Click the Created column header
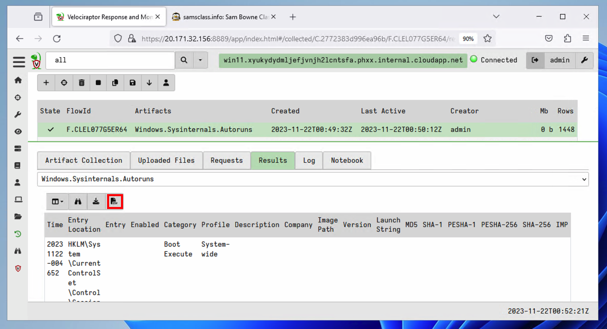 [x=285, y=111]
